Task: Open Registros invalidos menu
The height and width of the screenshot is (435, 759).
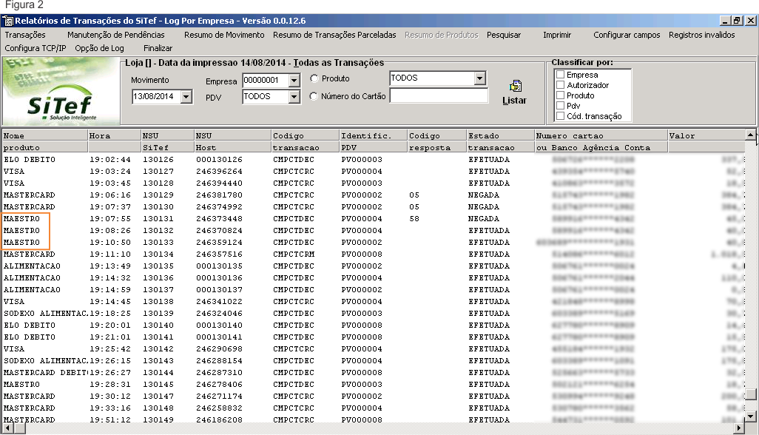Action: pyautogui.click(x=702, y=35)
